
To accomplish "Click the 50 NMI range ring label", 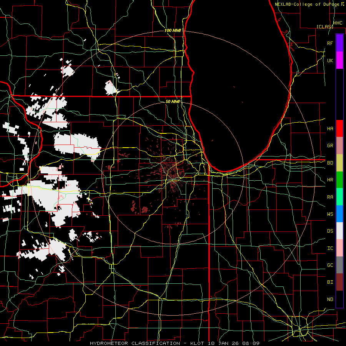I will [x=173, y=101].
